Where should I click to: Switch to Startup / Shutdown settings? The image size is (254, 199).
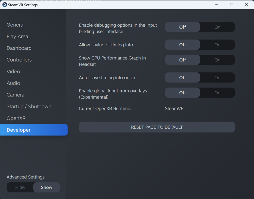(x=29, y=106)
